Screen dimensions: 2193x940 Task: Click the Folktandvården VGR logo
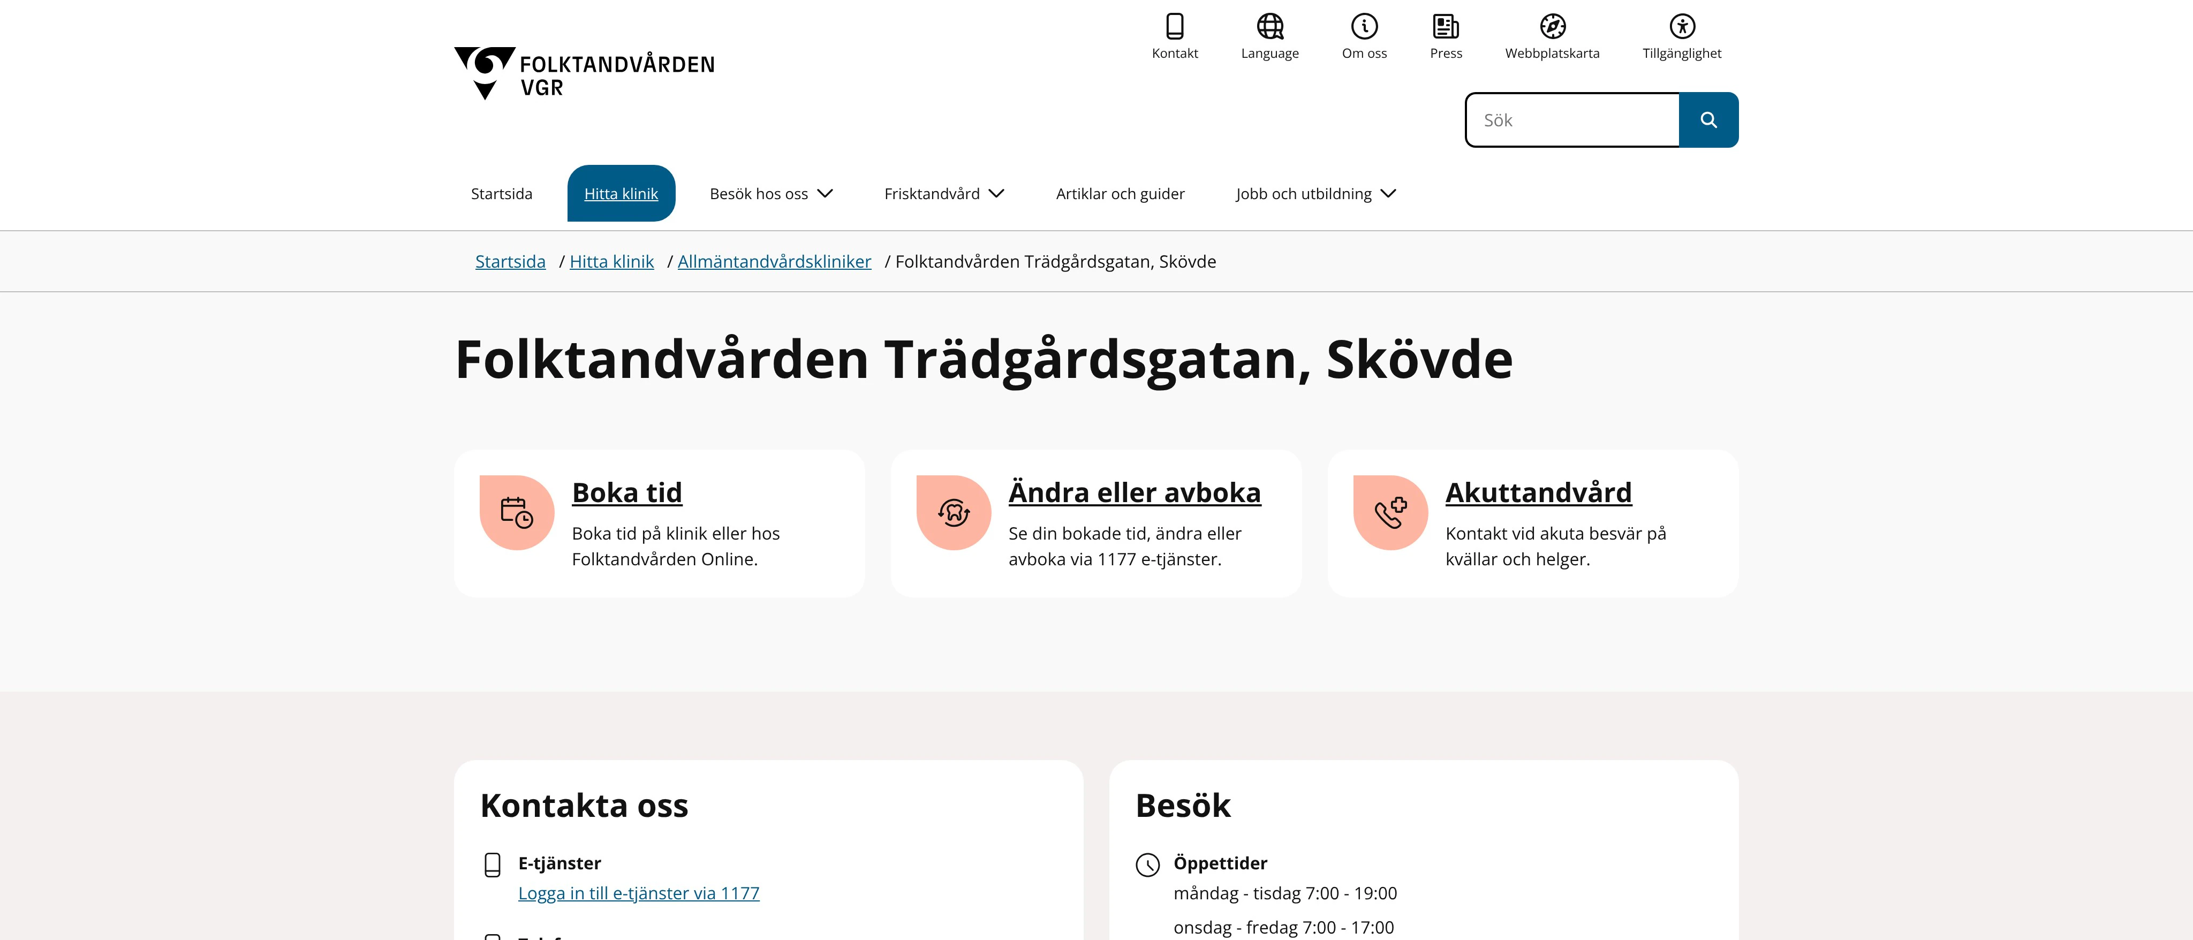point(584,73)
